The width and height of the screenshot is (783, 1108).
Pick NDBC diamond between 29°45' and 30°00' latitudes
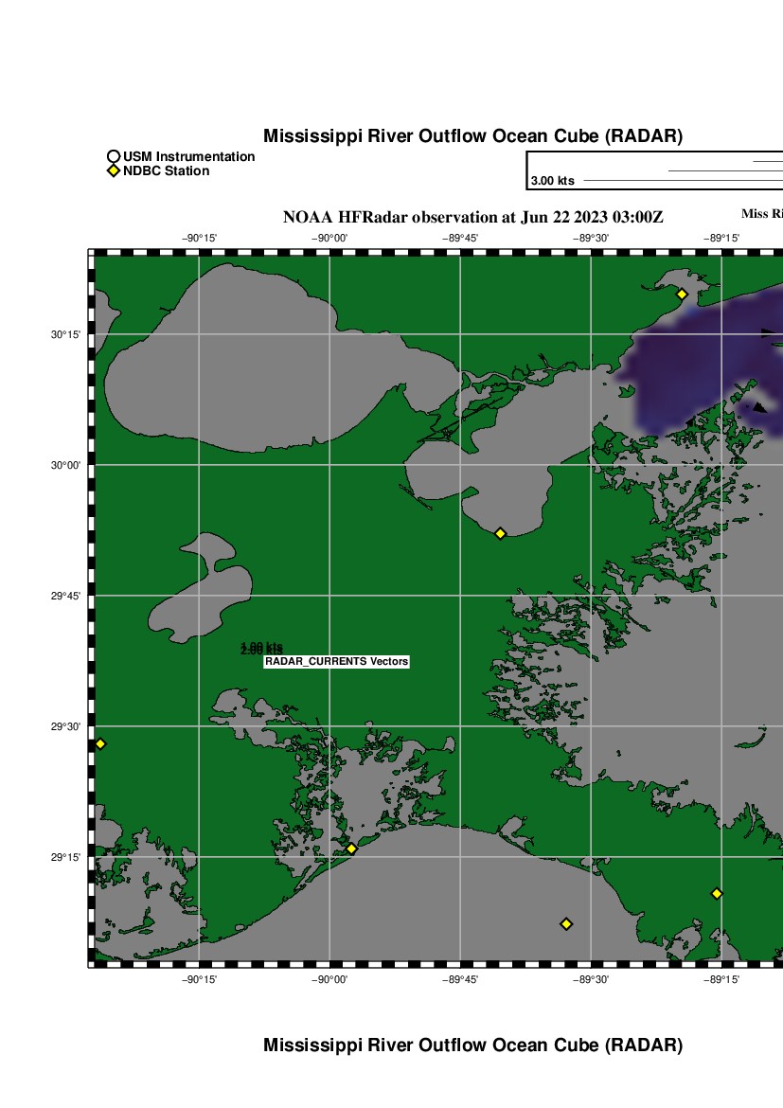[500, 534]
